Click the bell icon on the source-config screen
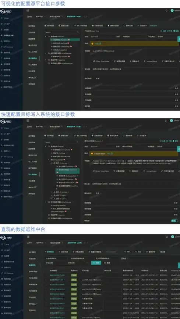This screenshot has width=180, height=319. [166, 11]
